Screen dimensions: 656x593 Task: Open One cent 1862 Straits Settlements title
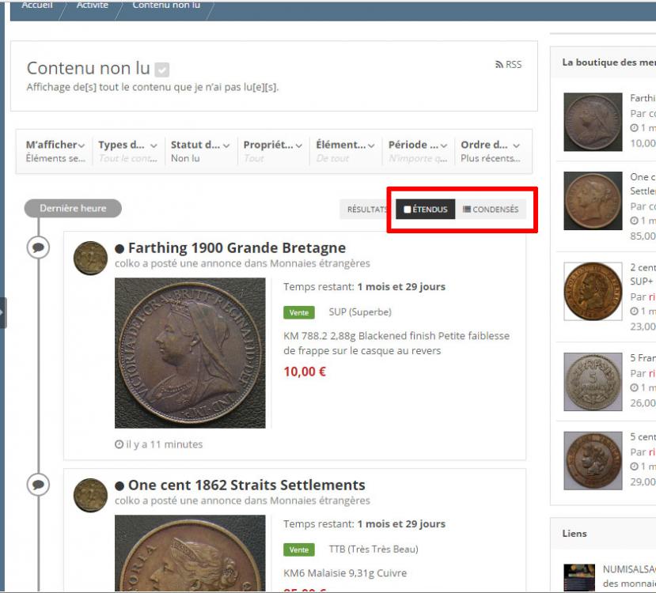[246, 485]
